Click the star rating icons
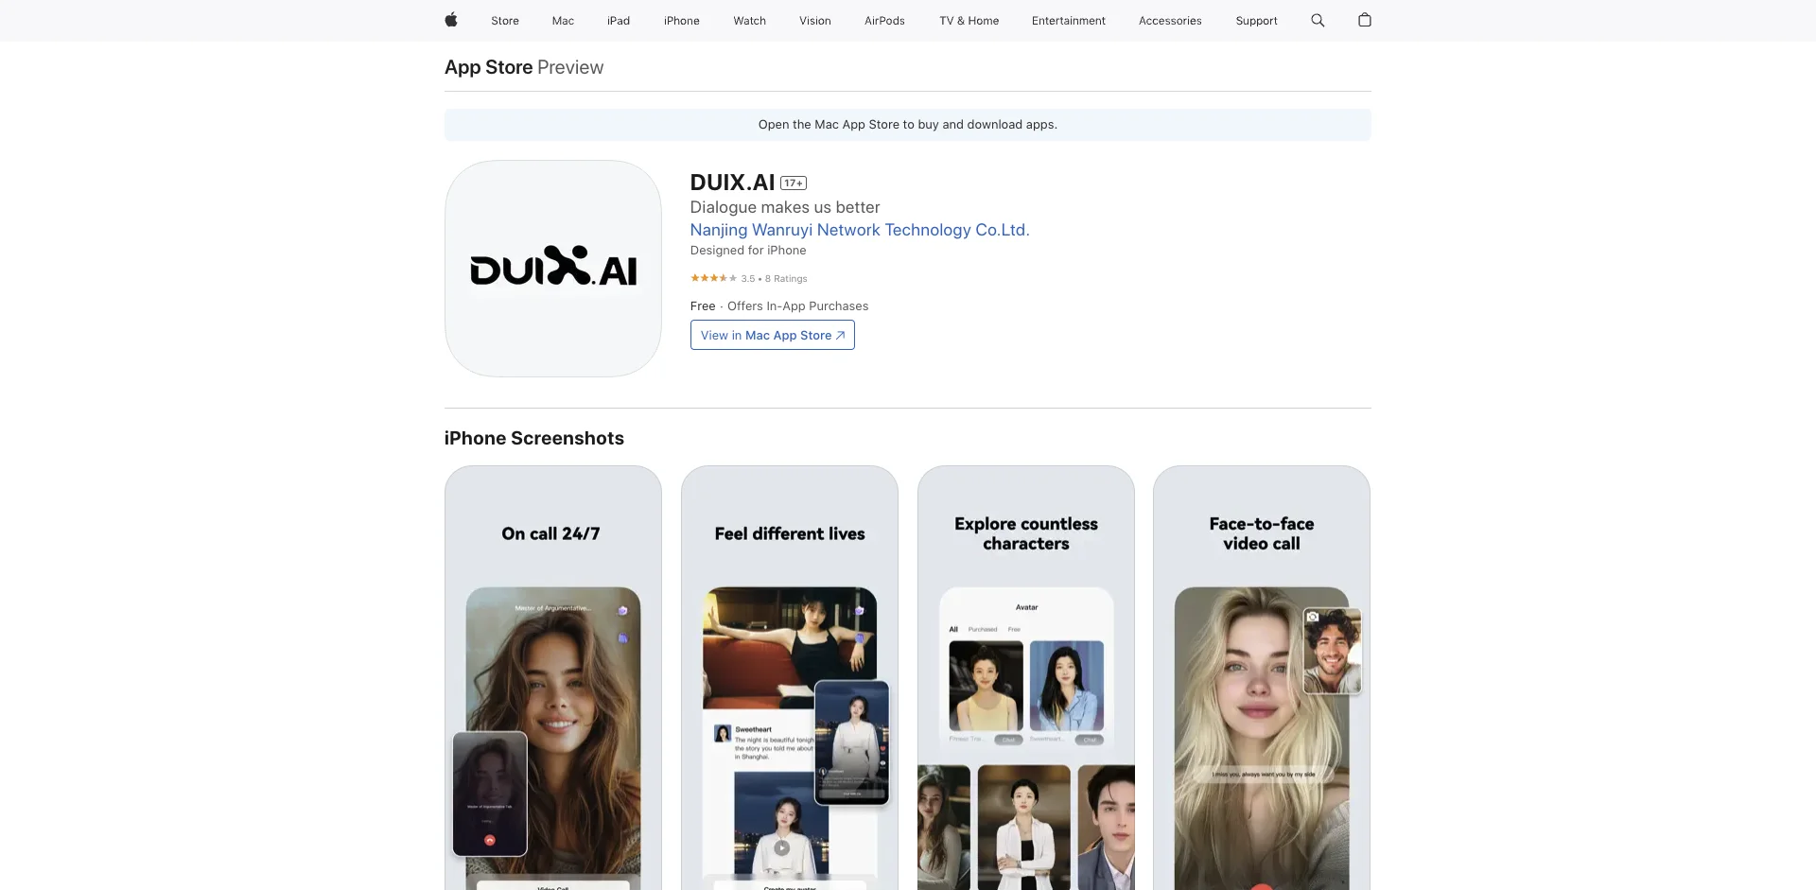The height and width of the screenshot is (890, 1816). click(x=713, y=278)
